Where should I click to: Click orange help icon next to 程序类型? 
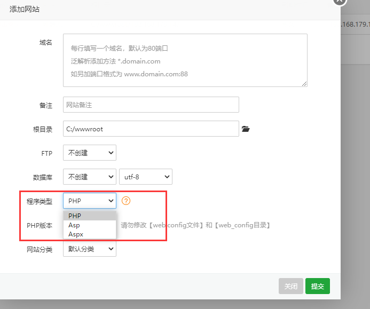(126, 201)
